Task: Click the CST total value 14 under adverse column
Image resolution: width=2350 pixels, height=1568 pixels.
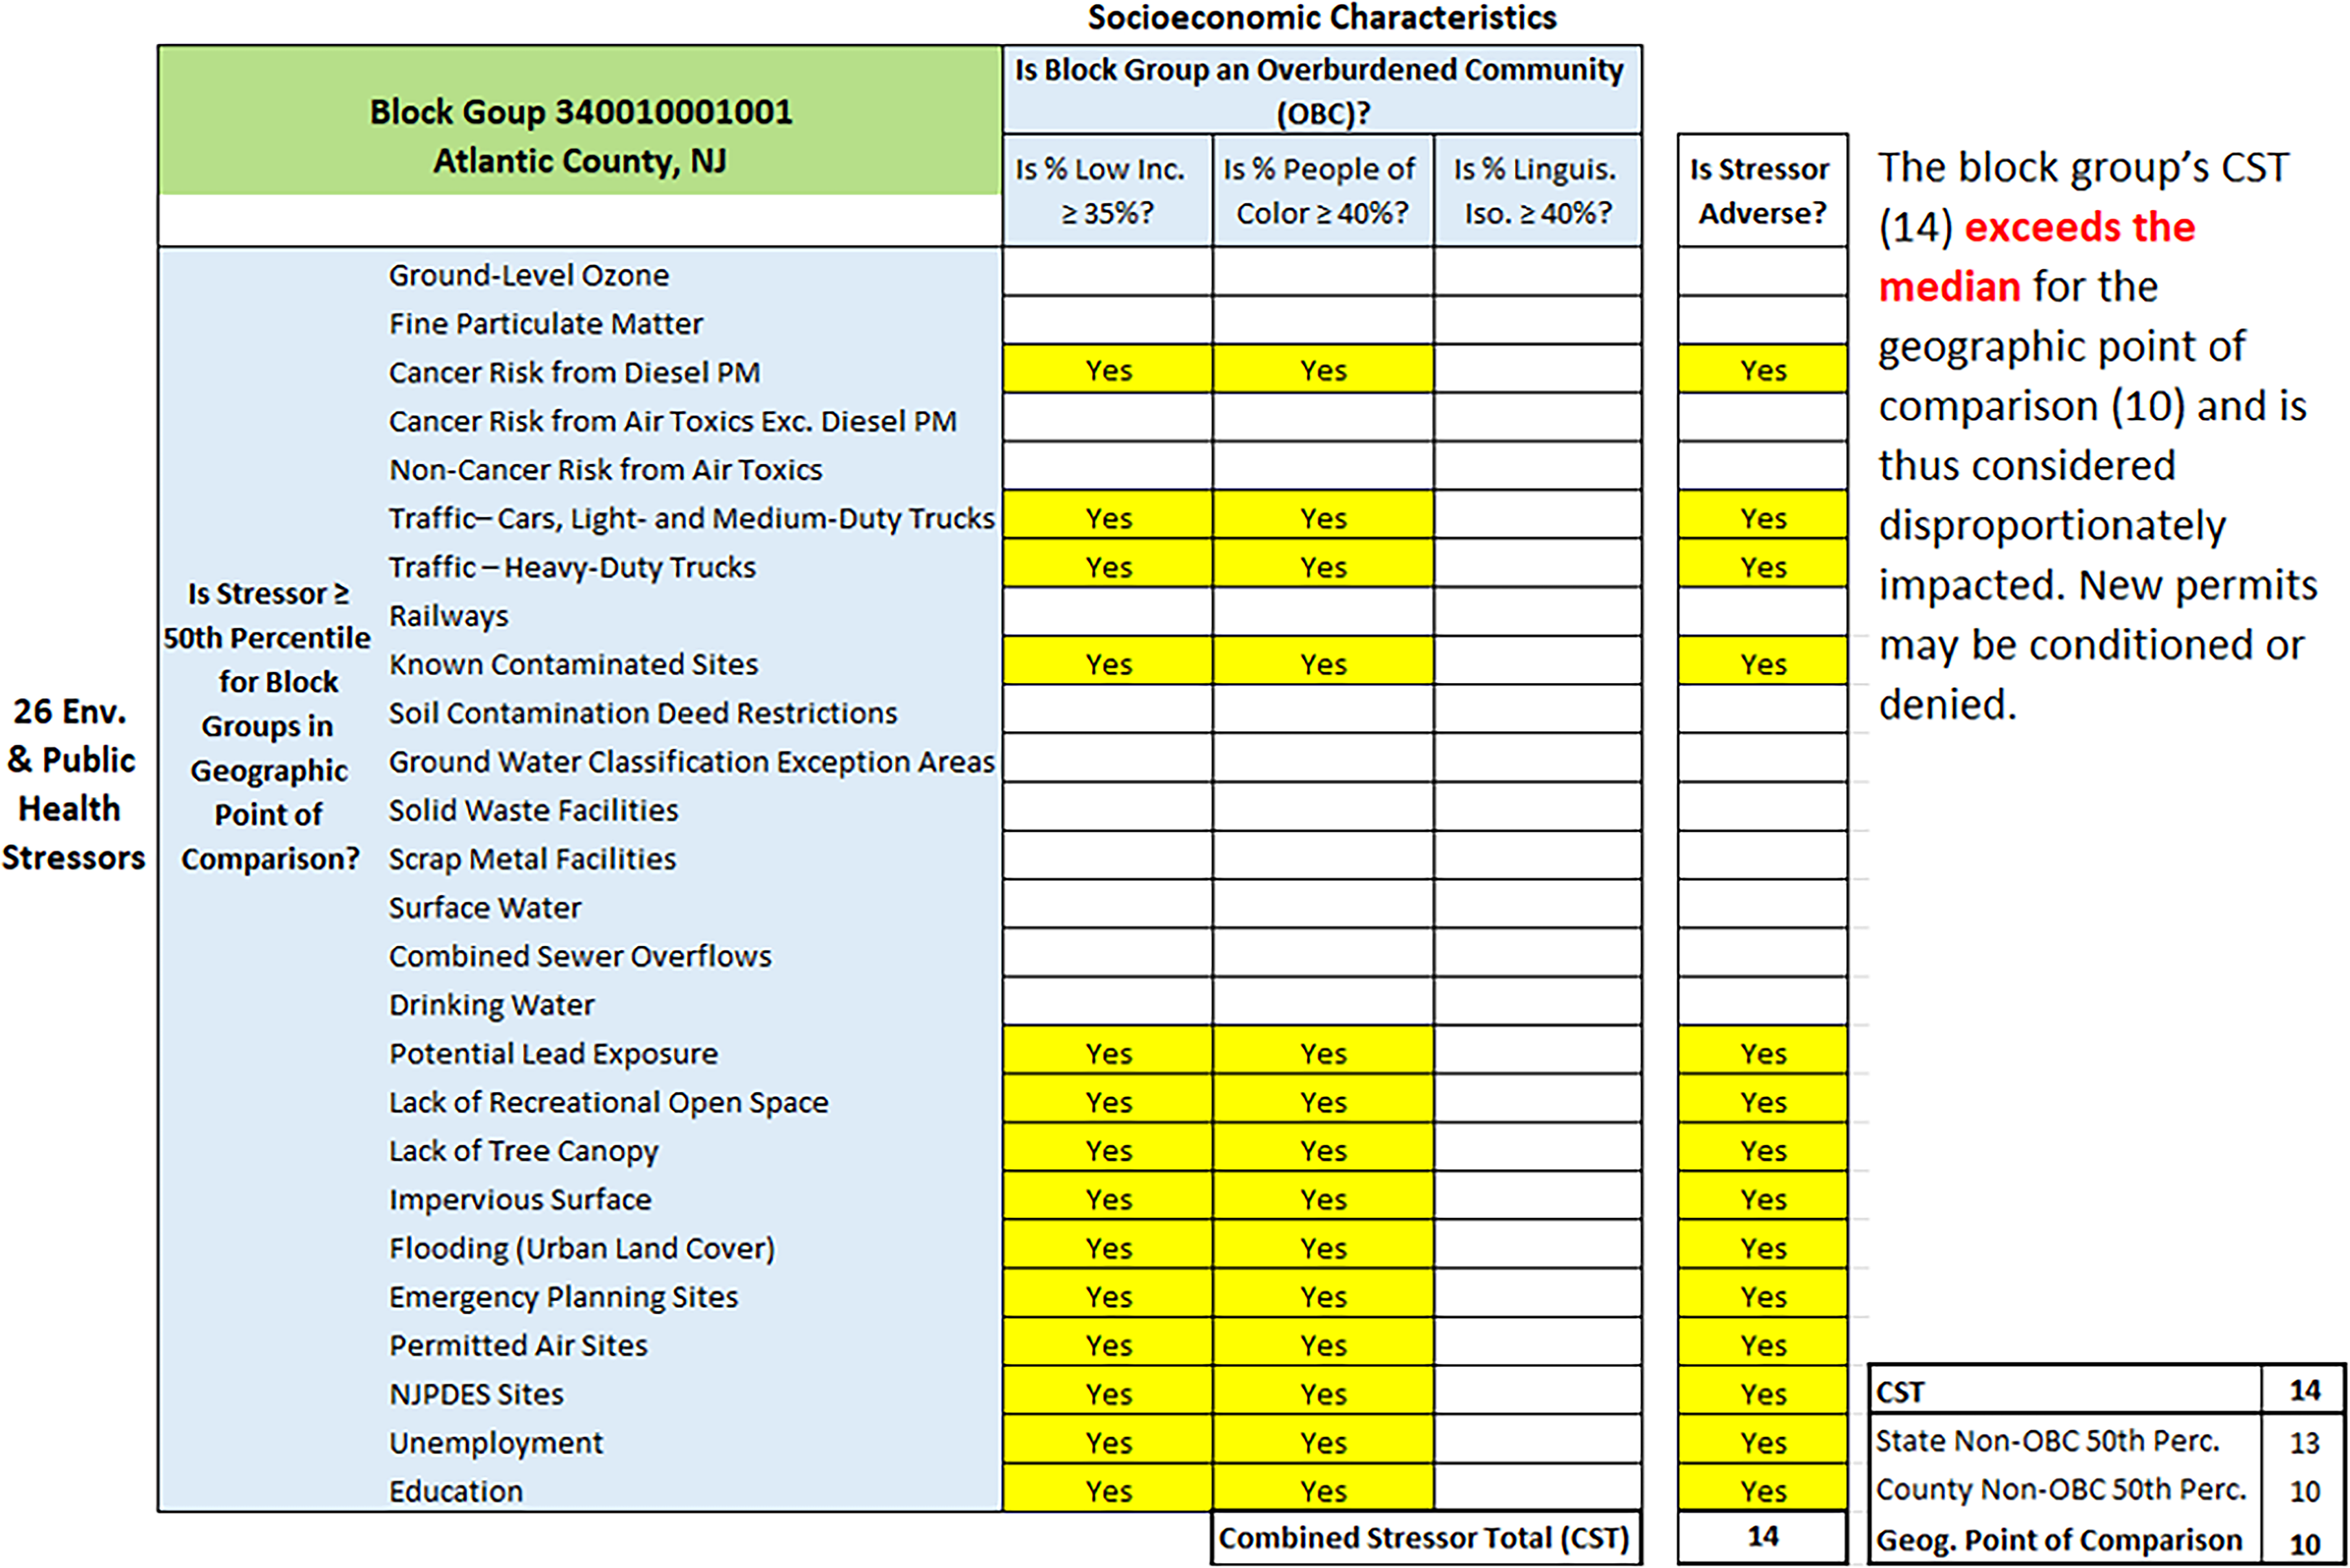Action: coord(1763,1536)
